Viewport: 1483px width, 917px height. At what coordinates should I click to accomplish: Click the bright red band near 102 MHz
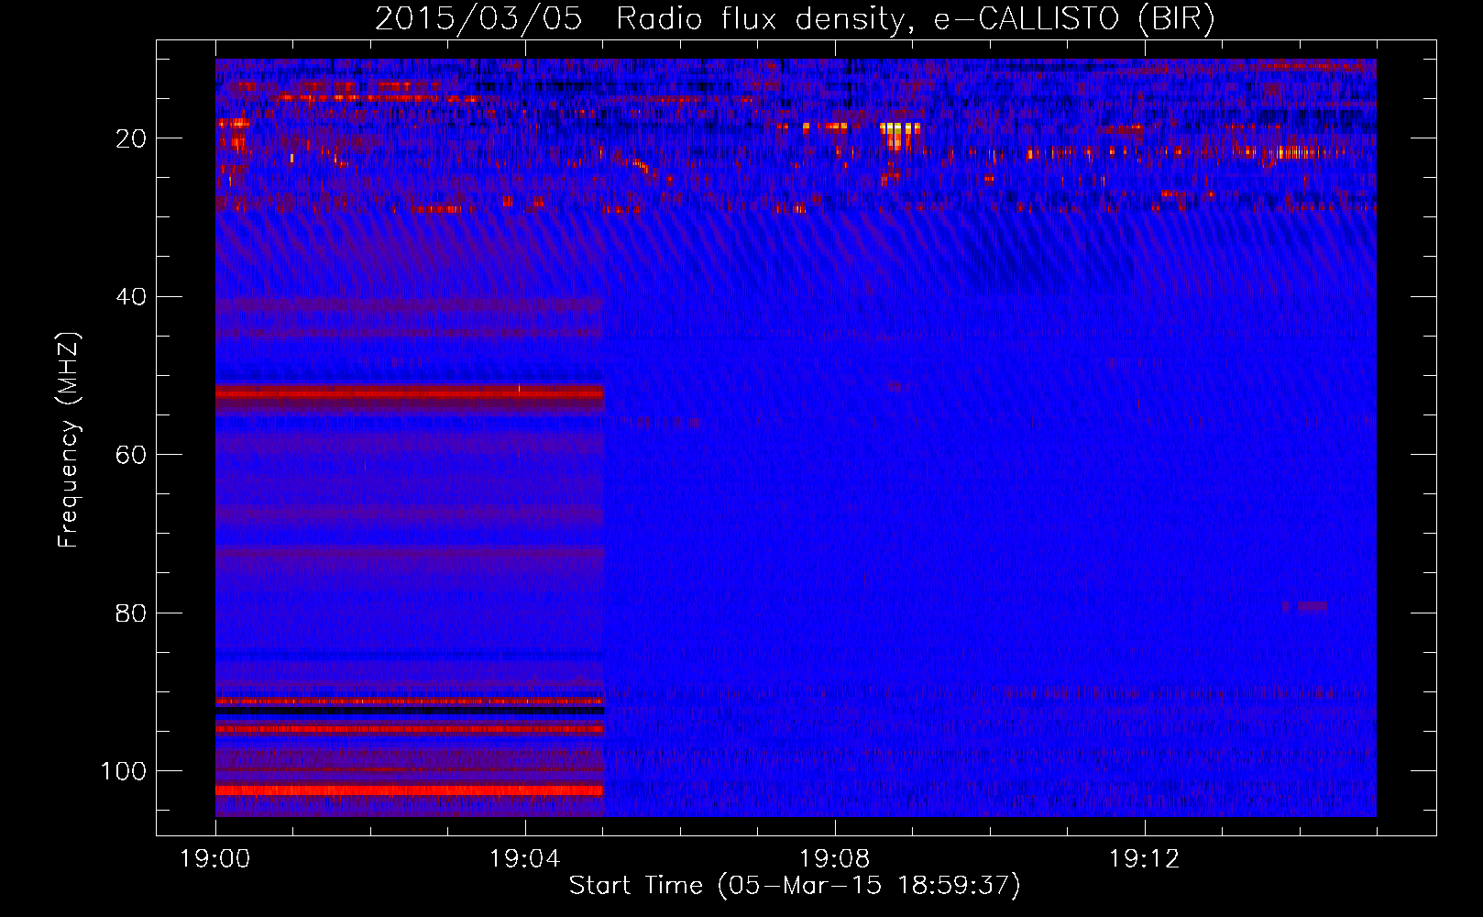click(410, 790)
